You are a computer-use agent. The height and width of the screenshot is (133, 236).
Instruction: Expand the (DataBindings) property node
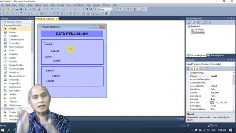click(188, 73)
